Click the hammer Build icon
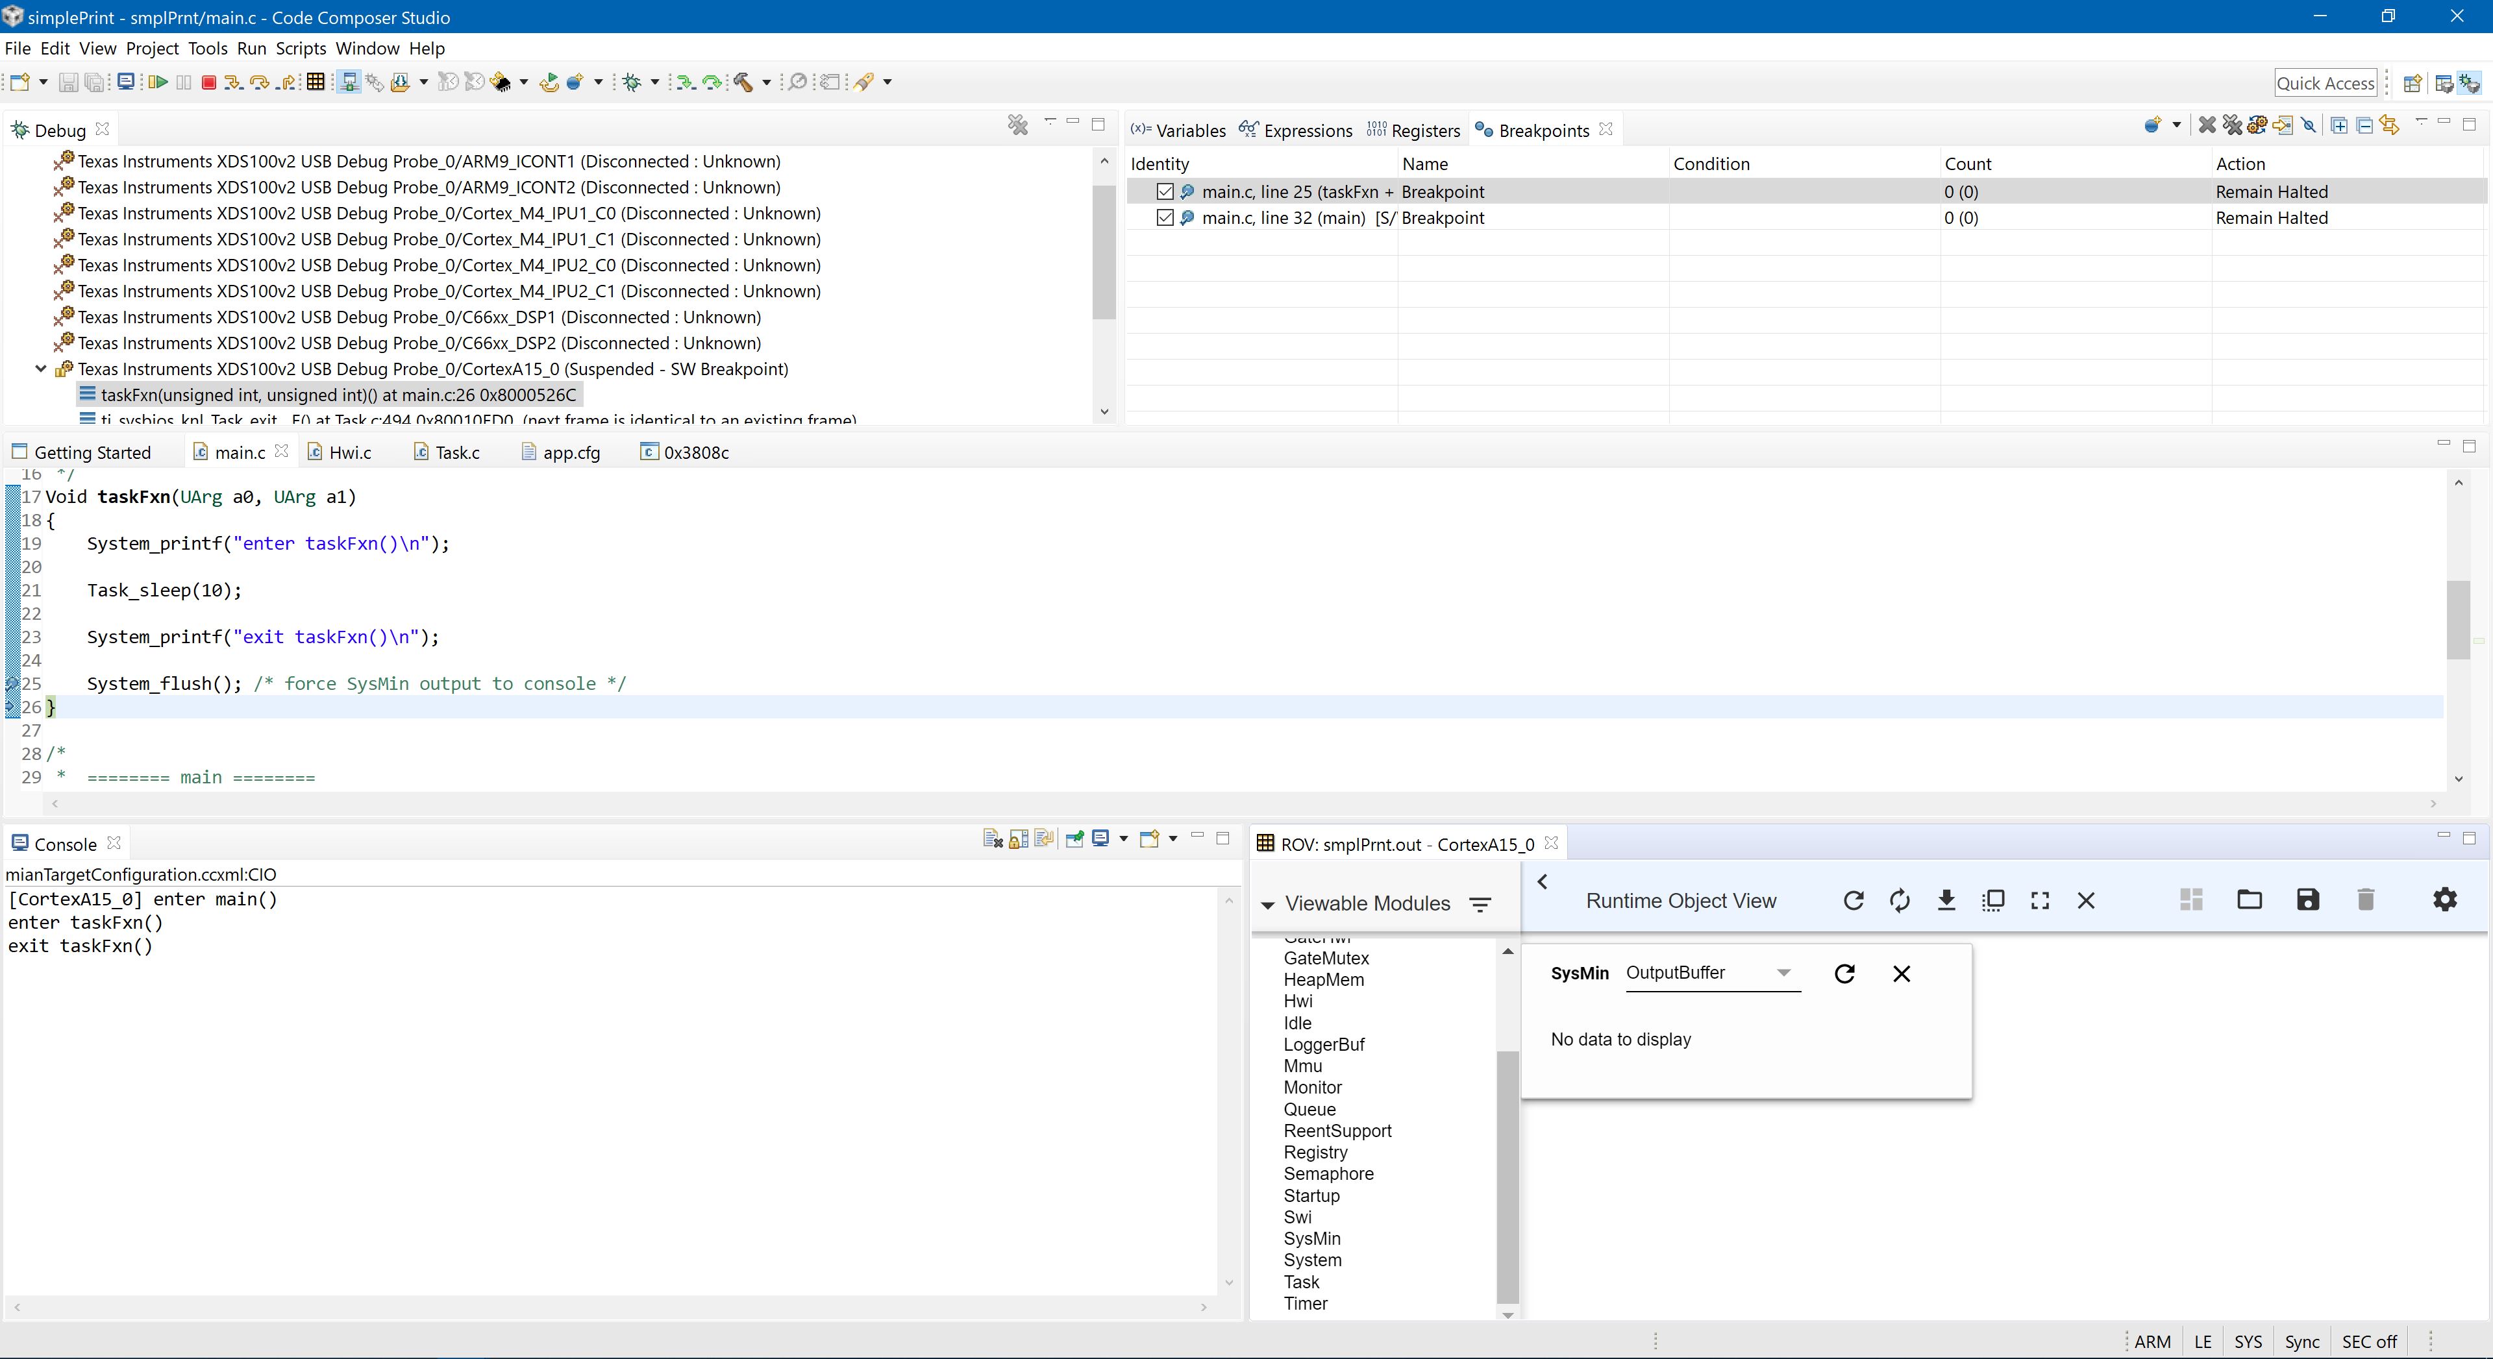 click(x=743, y=82)
